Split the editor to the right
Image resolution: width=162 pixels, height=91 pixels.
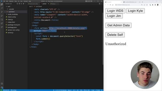99,4
